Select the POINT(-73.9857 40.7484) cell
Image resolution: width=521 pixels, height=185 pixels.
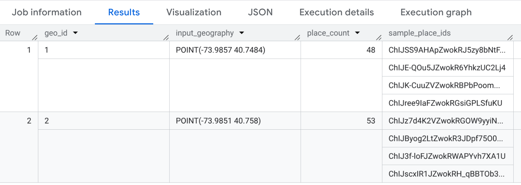click(x=220, y=50)
